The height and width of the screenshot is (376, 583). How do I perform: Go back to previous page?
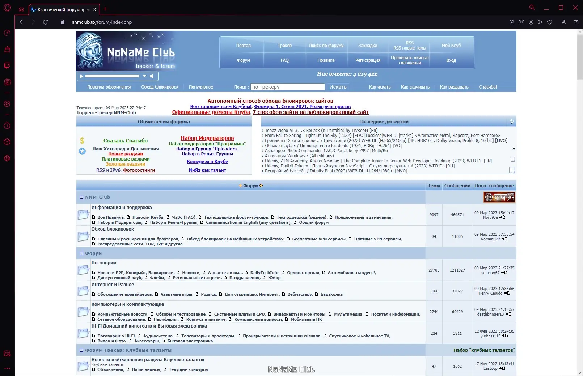click(21, 22)
